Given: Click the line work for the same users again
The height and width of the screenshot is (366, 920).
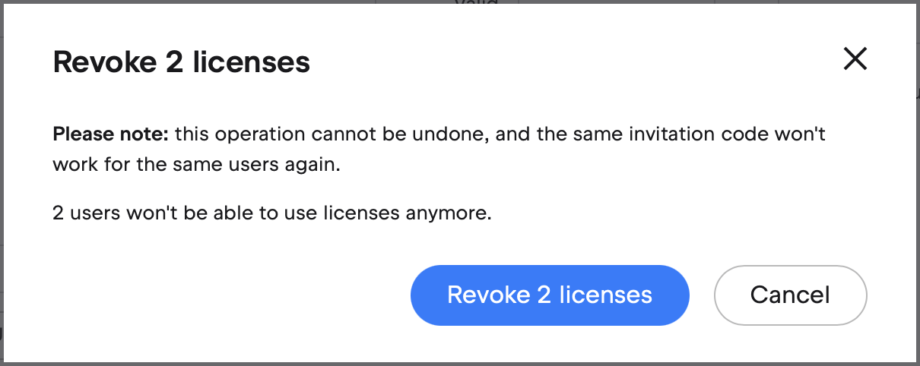Looking at the screenshot, I should [195, 165].
